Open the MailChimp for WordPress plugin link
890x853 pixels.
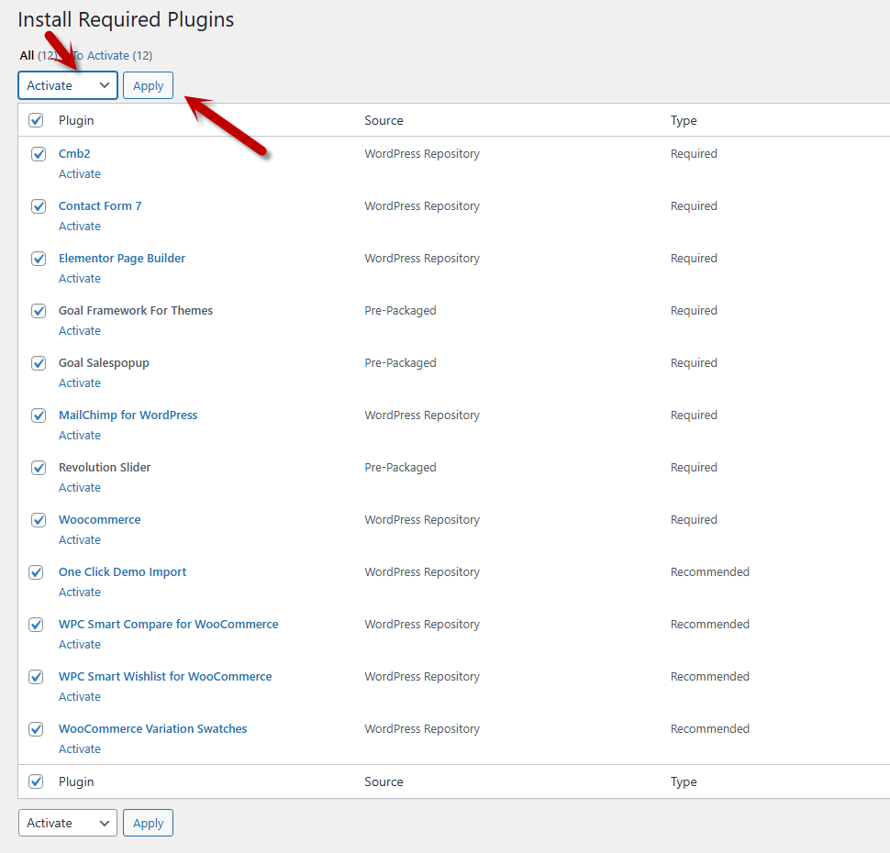click(x=128, y=415)
